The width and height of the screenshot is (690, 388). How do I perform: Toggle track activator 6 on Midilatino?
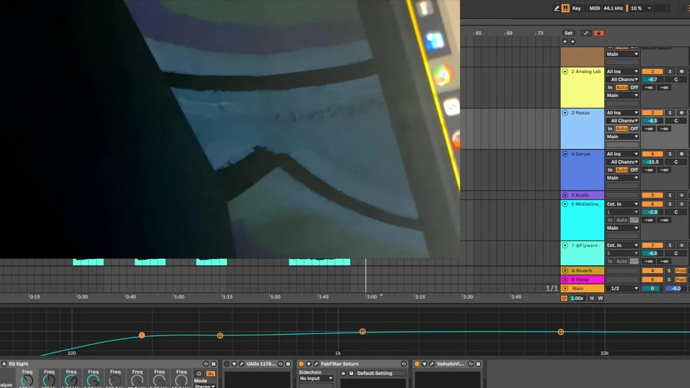click(x=652, y=204)
